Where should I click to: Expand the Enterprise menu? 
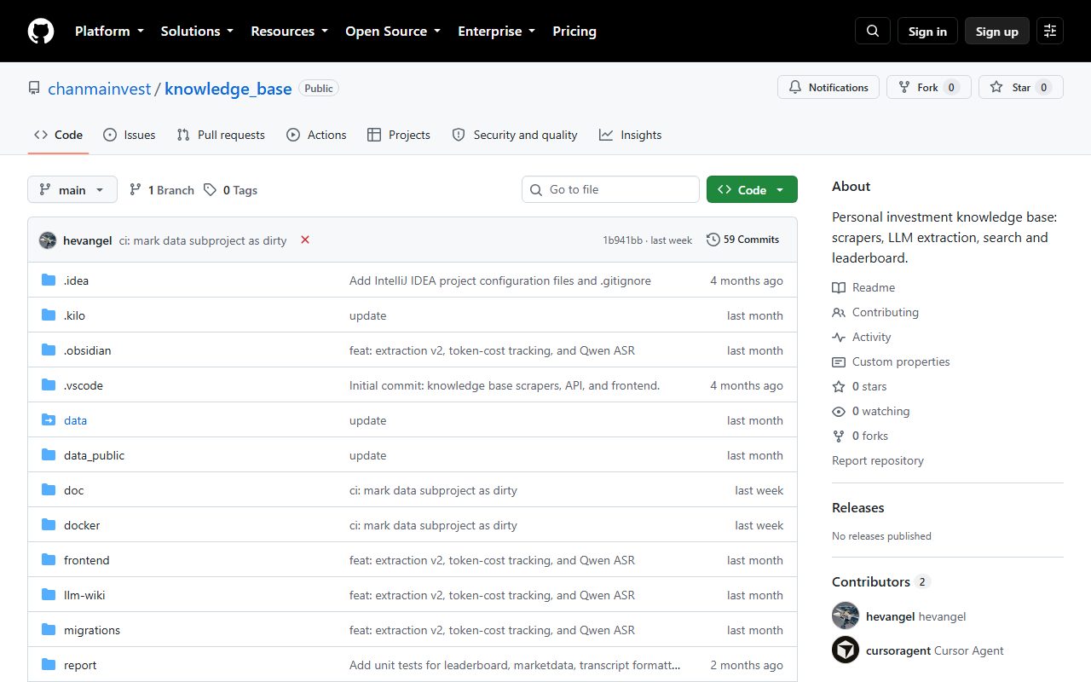click(x=497, y=31)
